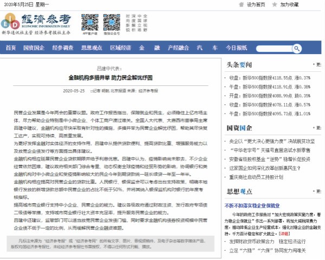
Task: Click the article date 2020-05-25
Action: pyautogui.click(x=74, y=91)
